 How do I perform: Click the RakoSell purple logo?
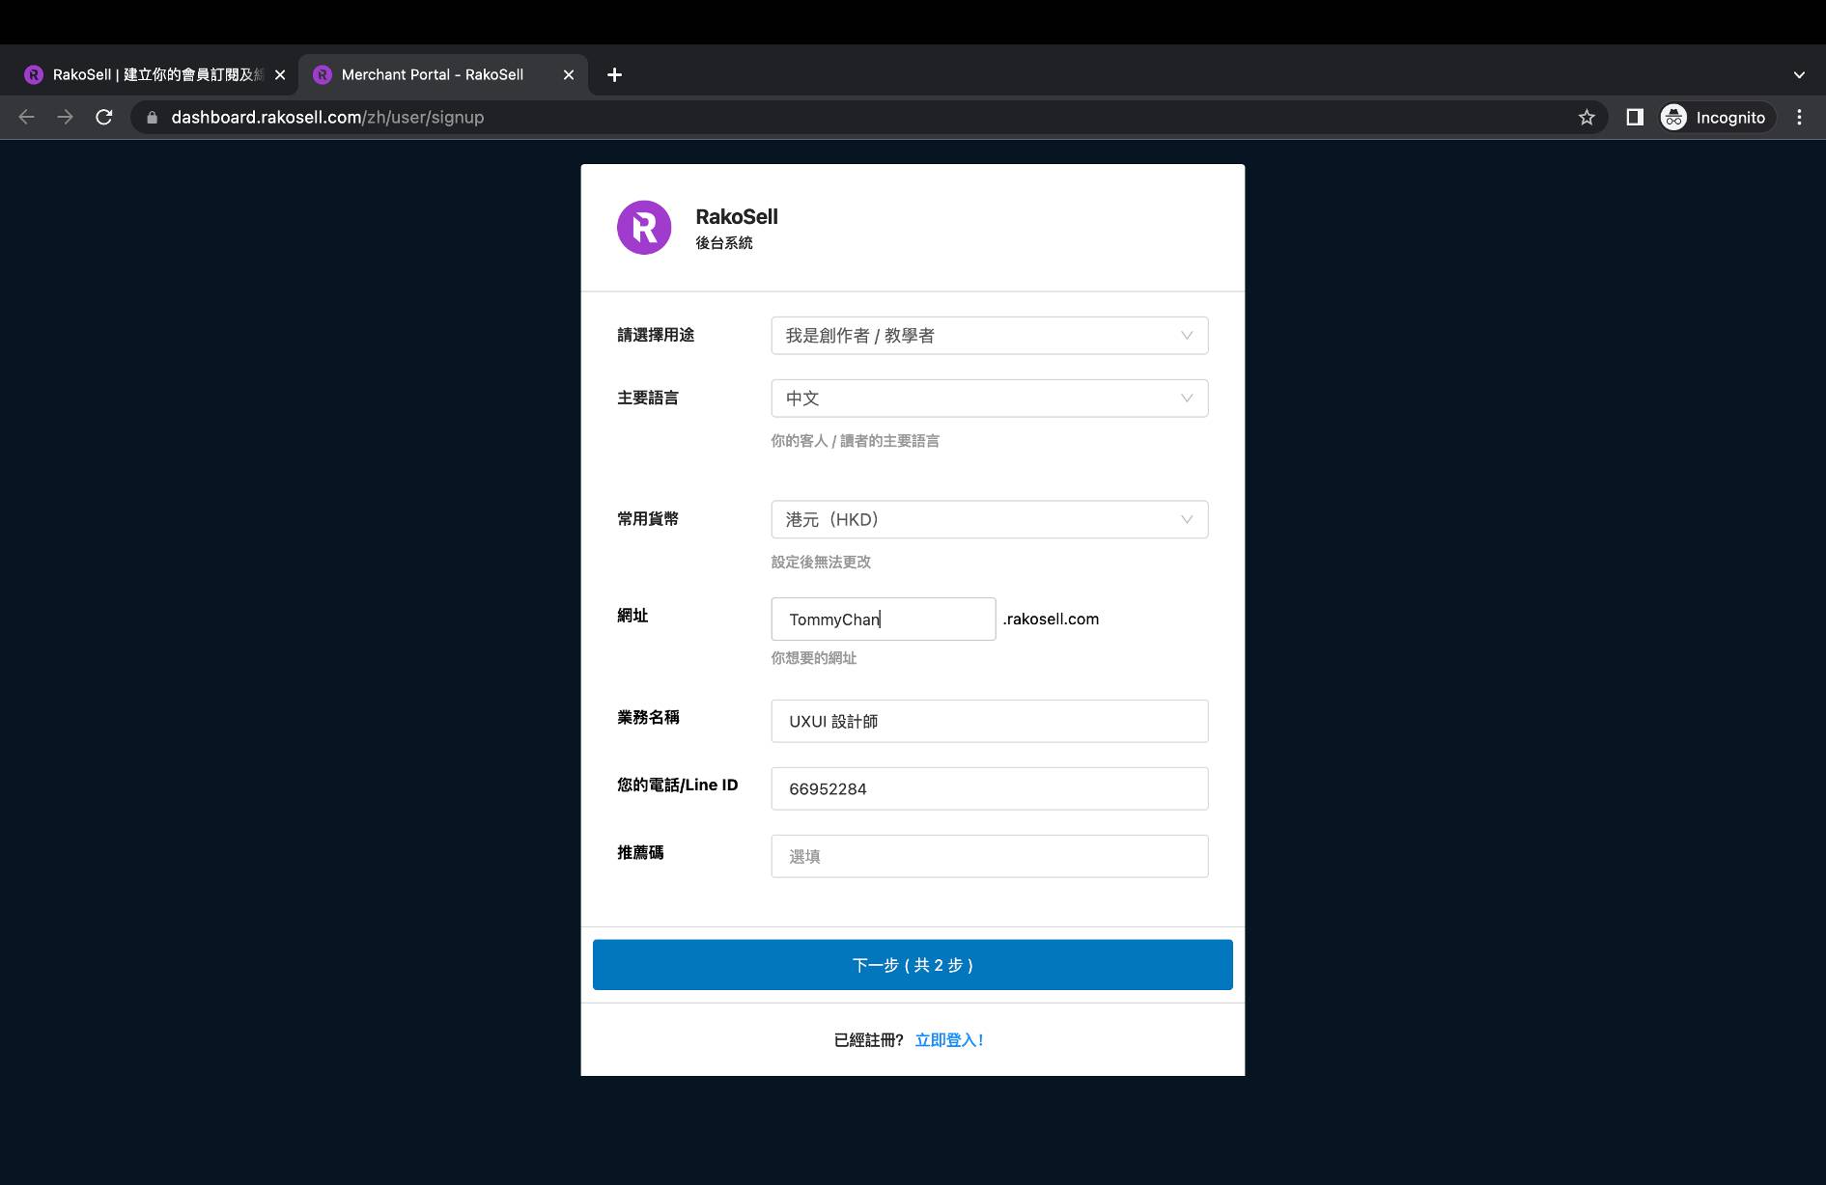[644, 228]
